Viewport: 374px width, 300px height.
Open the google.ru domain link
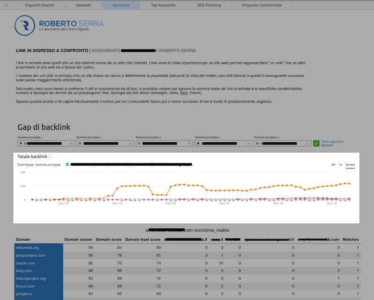(24, 294)
